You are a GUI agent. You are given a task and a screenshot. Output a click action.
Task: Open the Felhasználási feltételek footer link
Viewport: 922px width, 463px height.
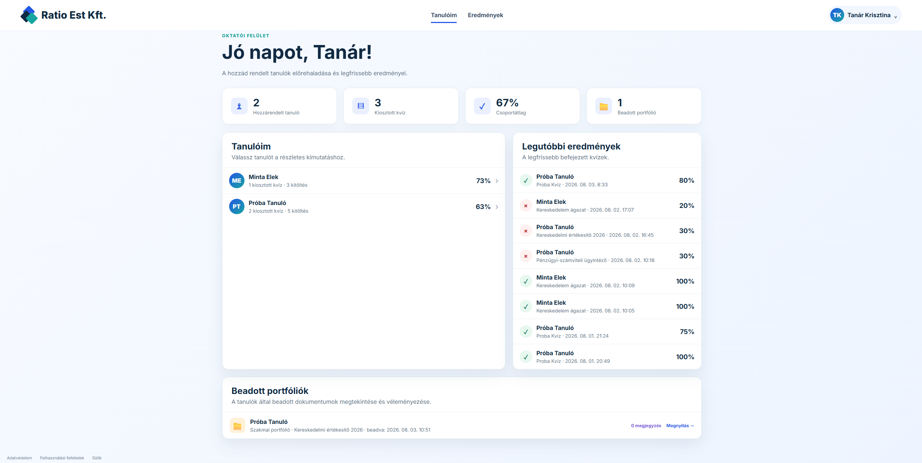[62, 458]
